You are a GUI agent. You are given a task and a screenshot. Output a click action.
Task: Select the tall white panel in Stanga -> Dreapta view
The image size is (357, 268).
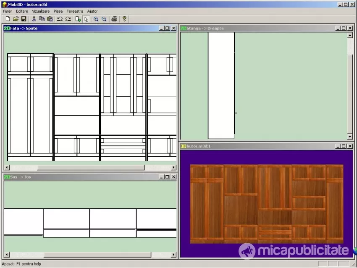click(221, 85)
